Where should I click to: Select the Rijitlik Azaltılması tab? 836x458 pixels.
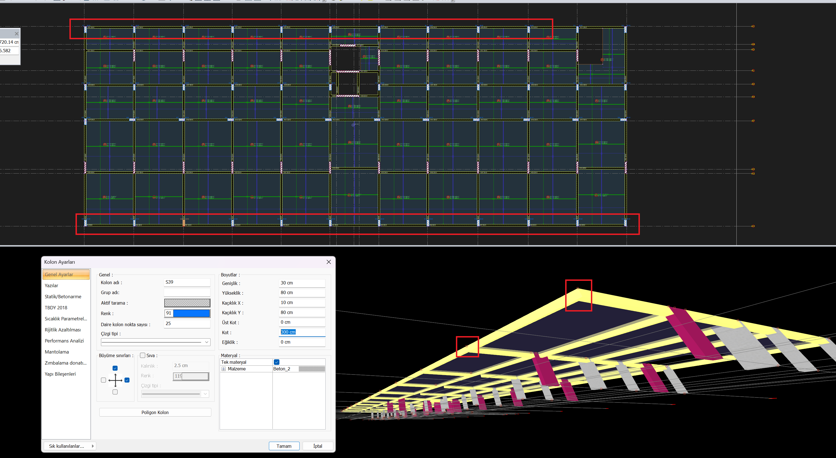[x=63, y=329]
